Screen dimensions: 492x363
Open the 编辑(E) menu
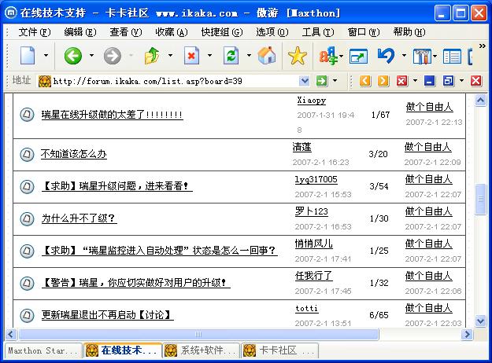tap(80, 32)
